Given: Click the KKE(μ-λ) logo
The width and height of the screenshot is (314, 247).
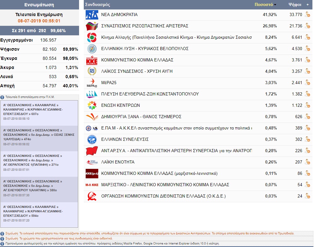Looking at the screenshot, I should pos(92,174).
